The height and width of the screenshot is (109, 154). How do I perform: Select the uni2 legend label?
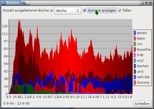pos(140,60)
